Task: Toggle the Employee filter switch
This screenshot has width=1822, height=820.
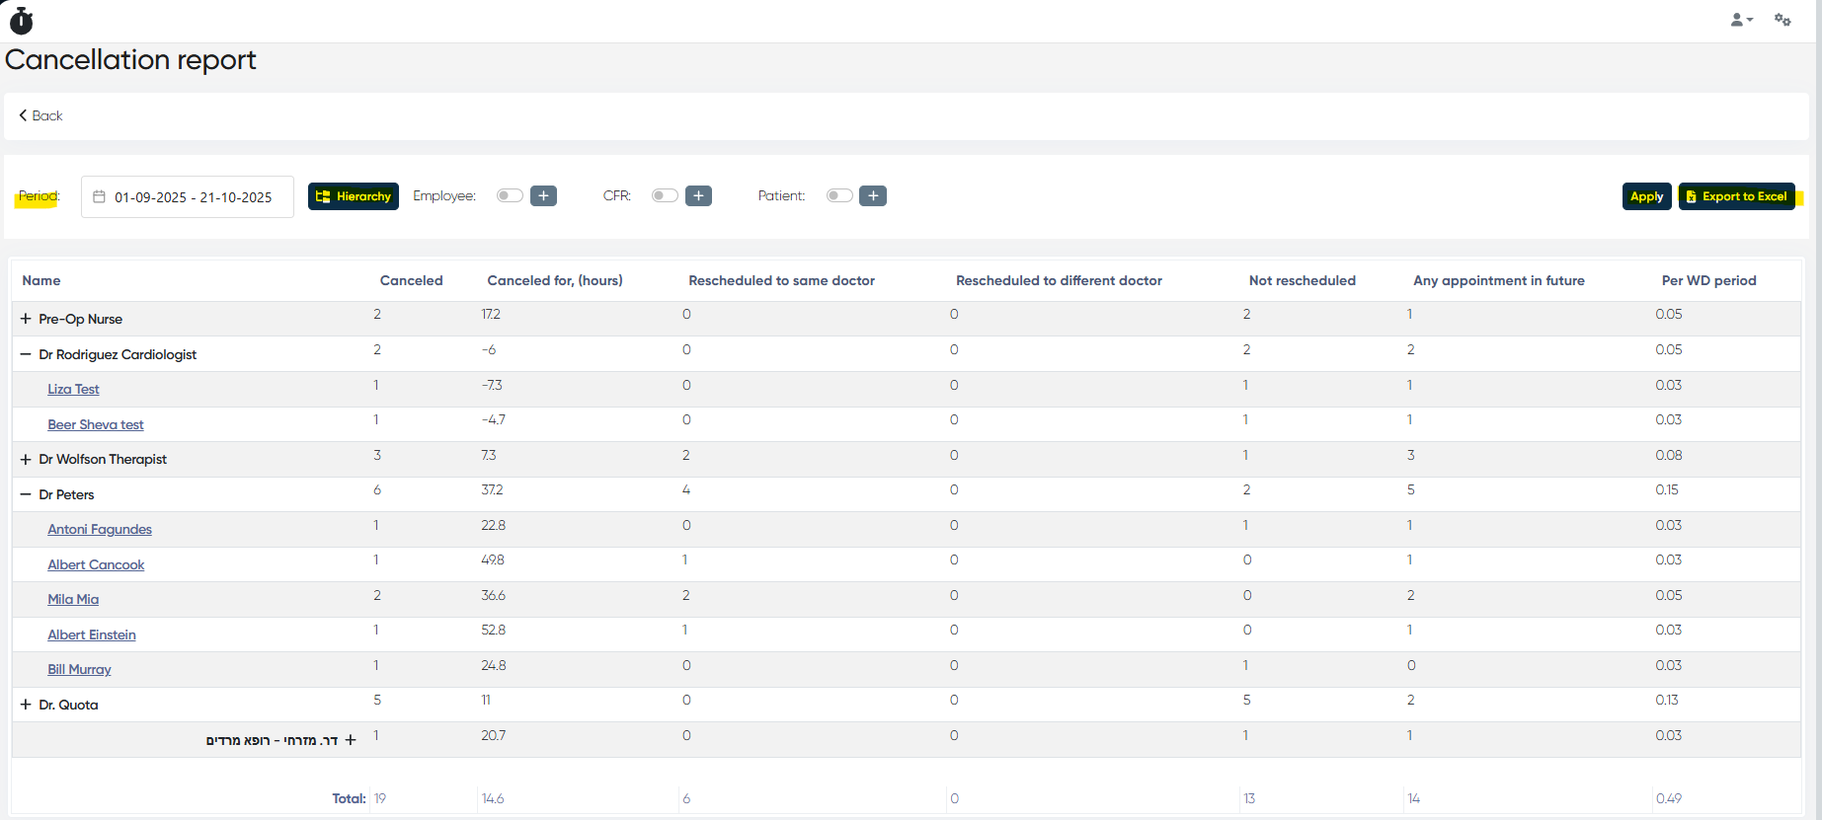Action: [510, 195]
